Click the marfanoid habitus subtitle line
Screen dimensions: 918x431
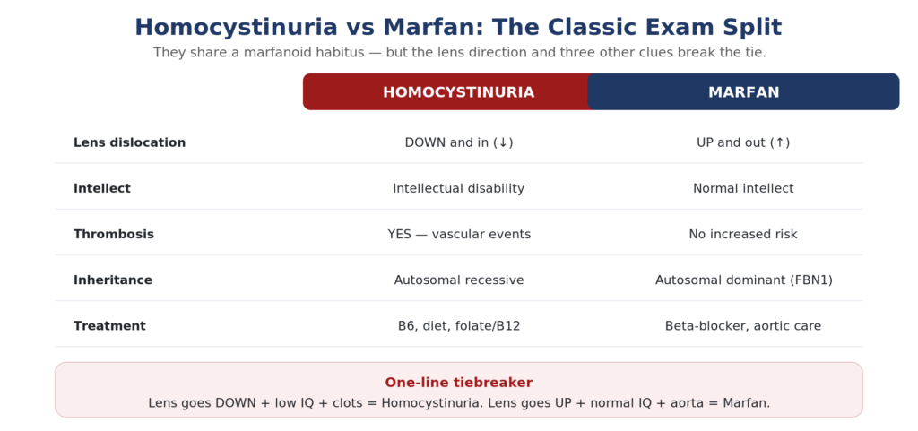pos(460,53)
